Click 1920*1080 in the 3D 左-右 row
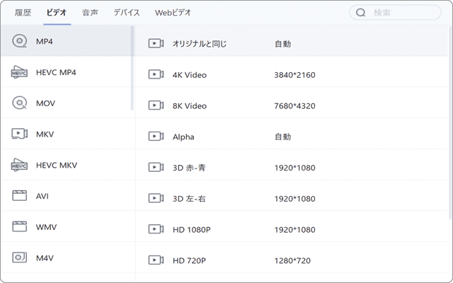 point(294,199)
